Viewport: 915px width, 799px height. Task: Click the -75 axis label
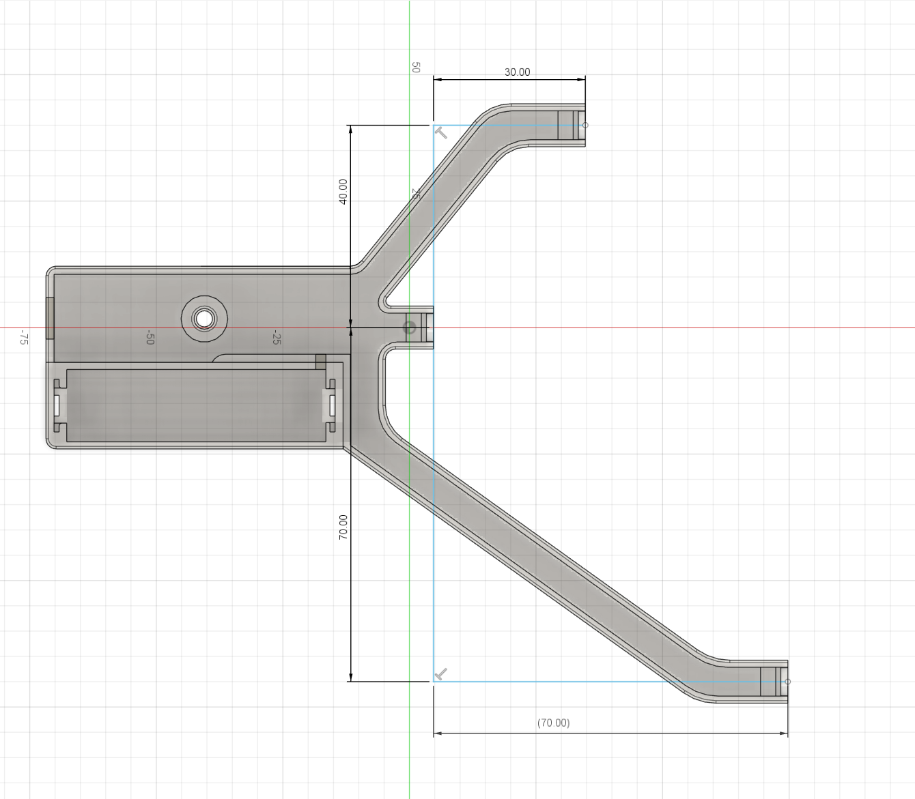24,337
